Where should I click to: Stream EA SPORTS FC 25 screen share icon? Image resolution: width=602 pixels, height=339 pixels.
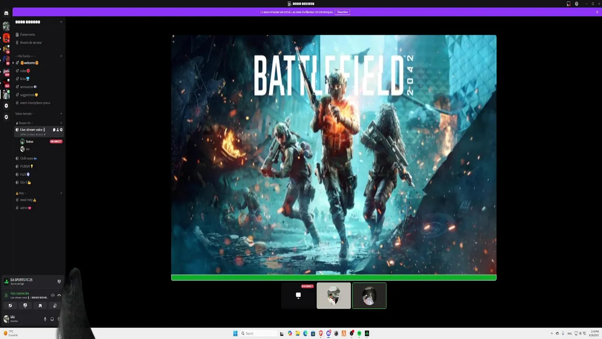59,282
